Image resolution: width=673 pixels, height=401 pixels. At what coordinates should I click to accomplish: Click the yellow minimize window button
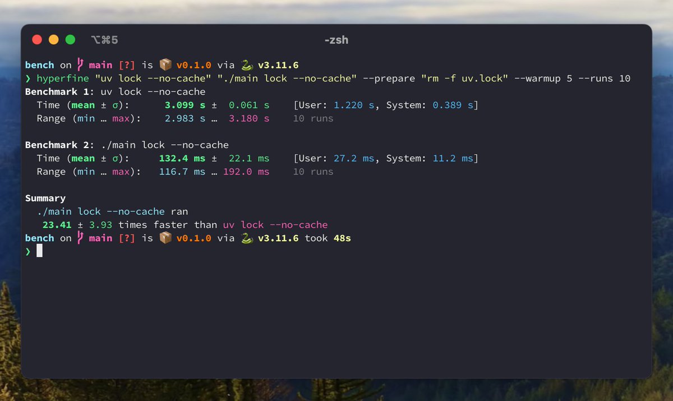[54, 40]
